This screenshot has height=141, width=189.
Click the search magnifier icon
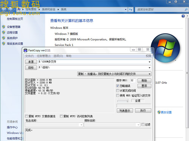click(x=186, y=9)
